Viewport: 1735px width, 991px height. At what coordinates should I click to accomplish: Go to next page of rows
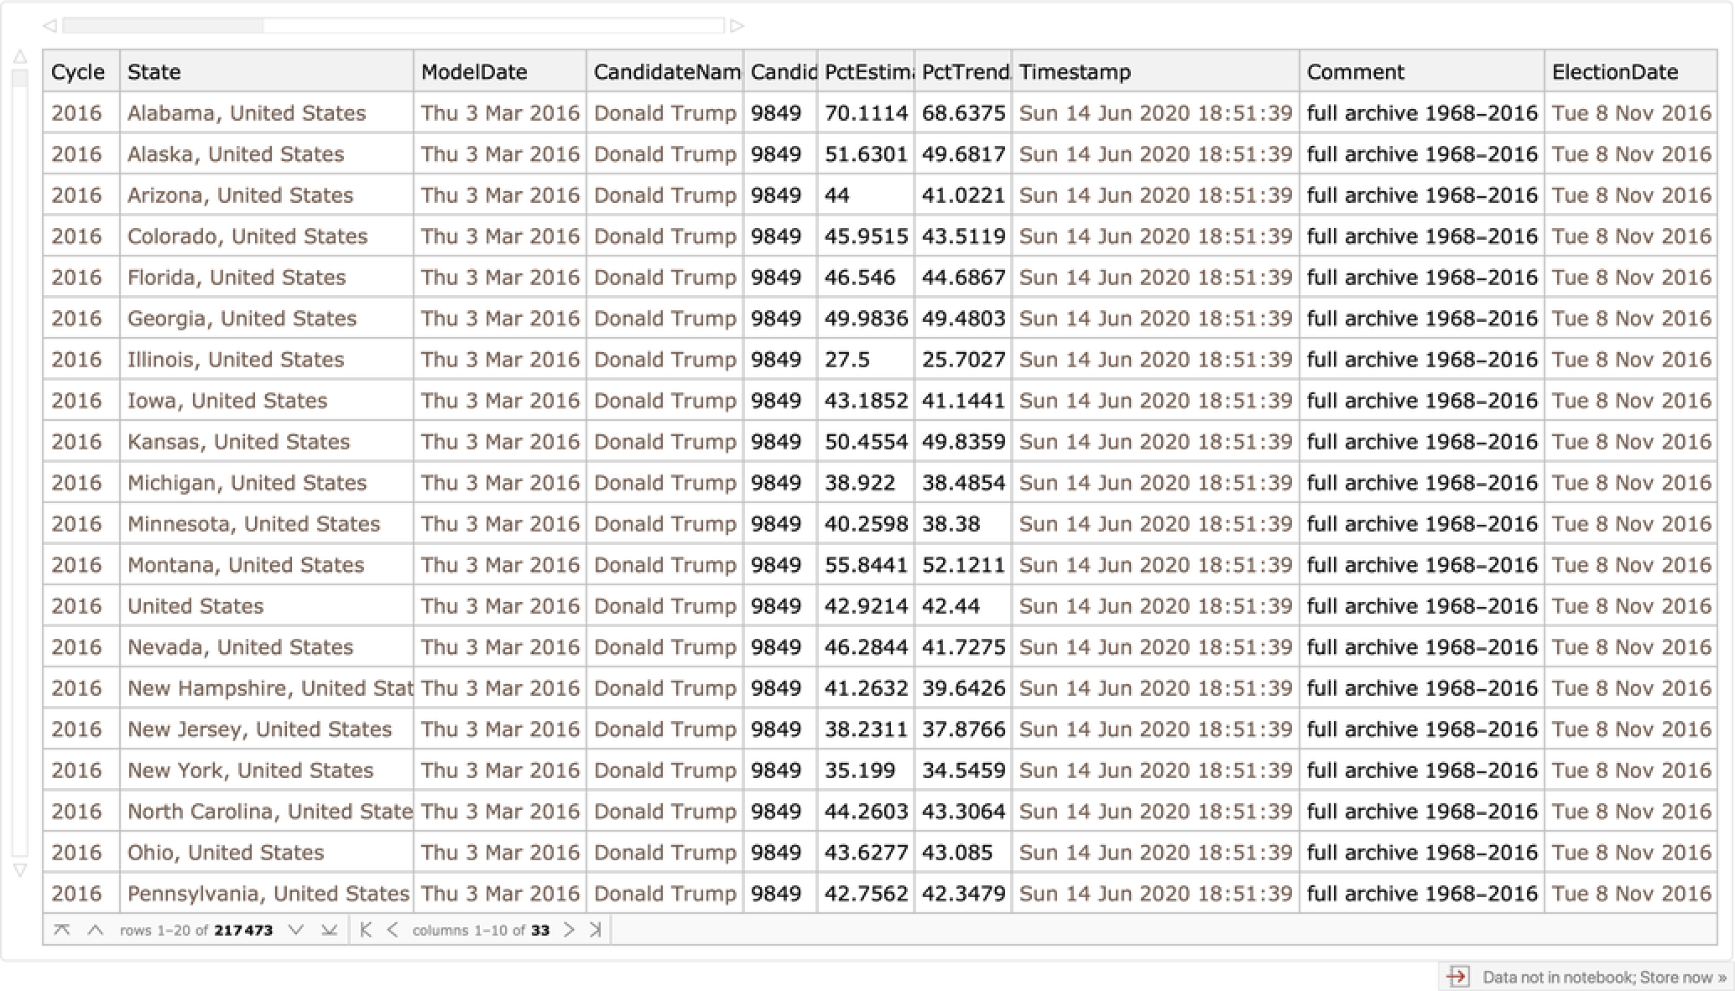(295, 930)
